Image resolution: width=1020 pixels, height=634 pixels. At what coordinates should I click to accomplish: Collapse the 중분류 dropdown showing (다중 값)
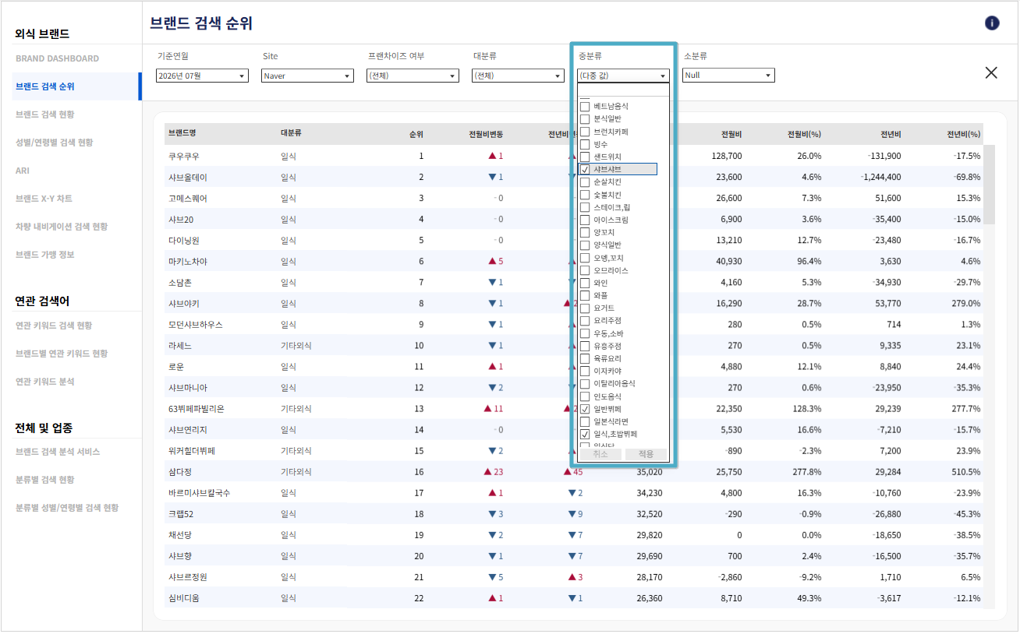coord(623,76)
